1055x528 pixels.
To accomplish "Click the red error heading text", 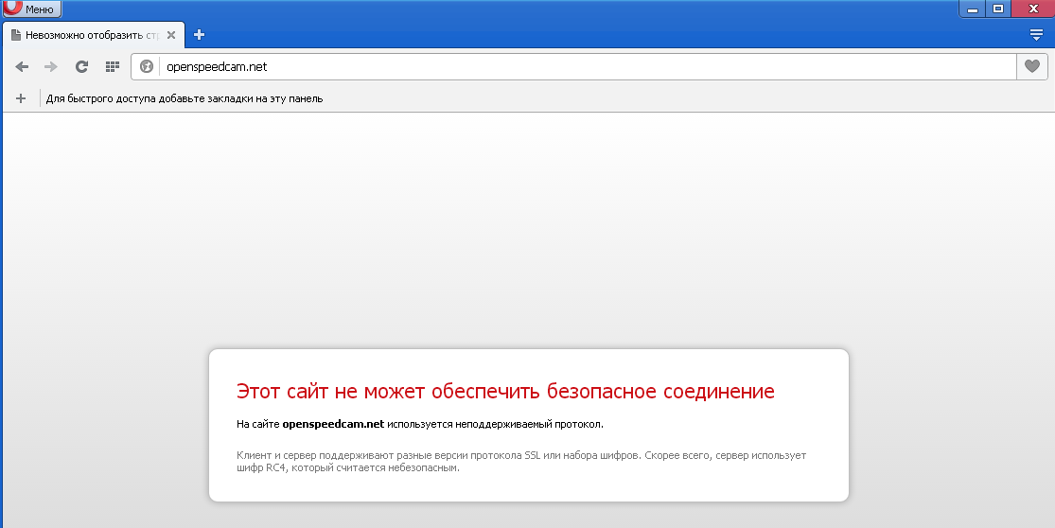I will [x=505, y=391].
